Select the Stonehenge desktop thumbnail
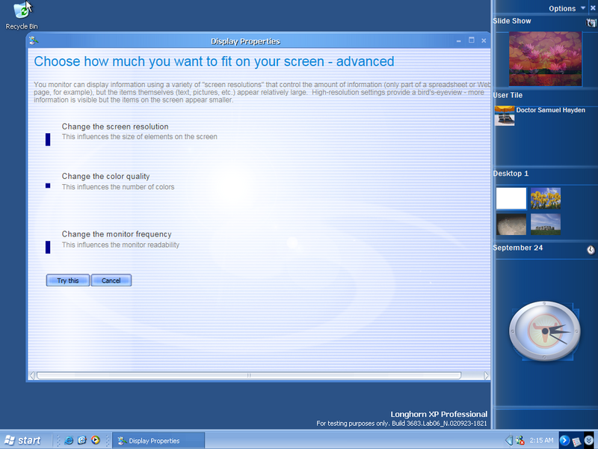This screenshot has height=449, width=598. point(546,224)
